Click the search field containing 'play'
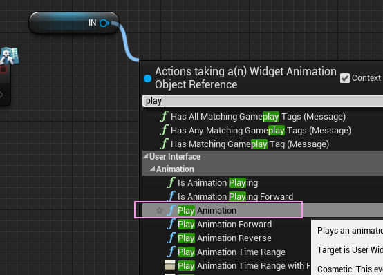This screenshot has height=275, width=383. tap(263, 101)
